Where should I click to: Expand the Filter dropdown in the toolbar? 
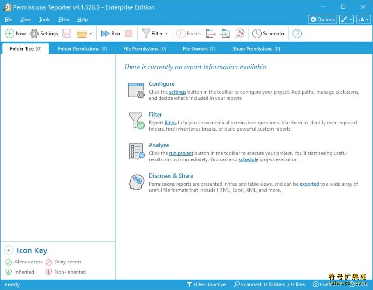tap(166, 34)
